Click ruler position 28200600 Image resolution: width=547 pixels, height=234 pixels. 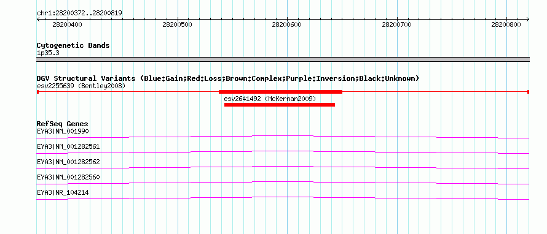[287, 25]
